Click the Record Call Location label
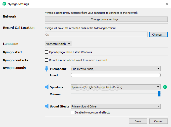 tap(19, 28)
